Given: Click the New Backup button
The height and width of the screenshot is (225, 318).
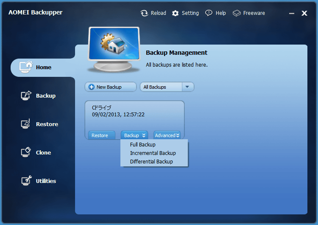Looking at the screenshot, I should pyautogui.click(x=111, y=87).
